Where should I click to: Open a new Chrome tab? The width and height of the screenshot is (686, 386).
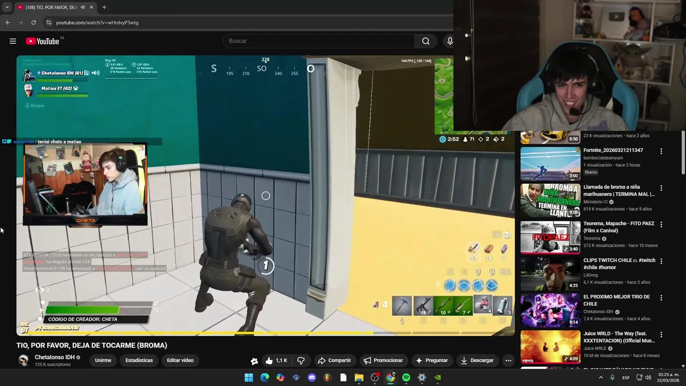(104, 8)
